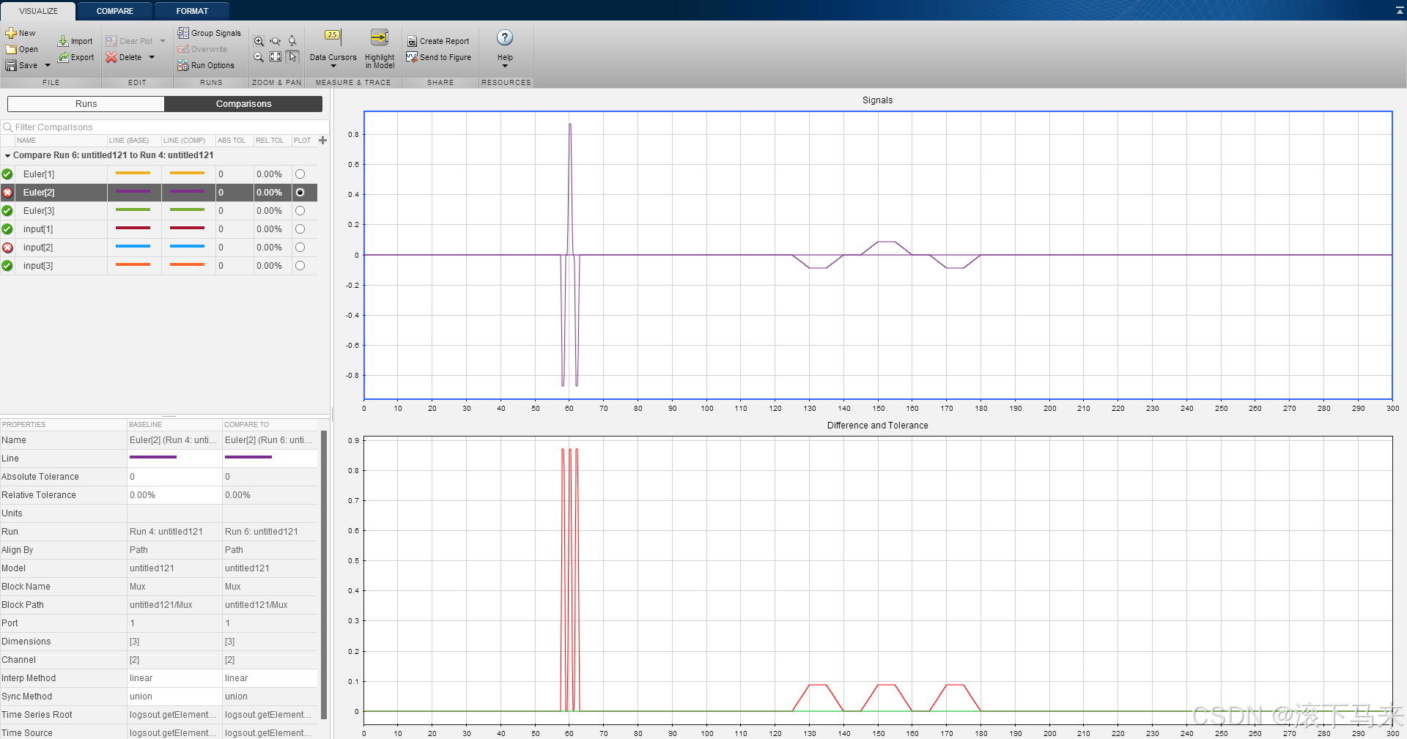Enable plotting for input[3]

300,265
